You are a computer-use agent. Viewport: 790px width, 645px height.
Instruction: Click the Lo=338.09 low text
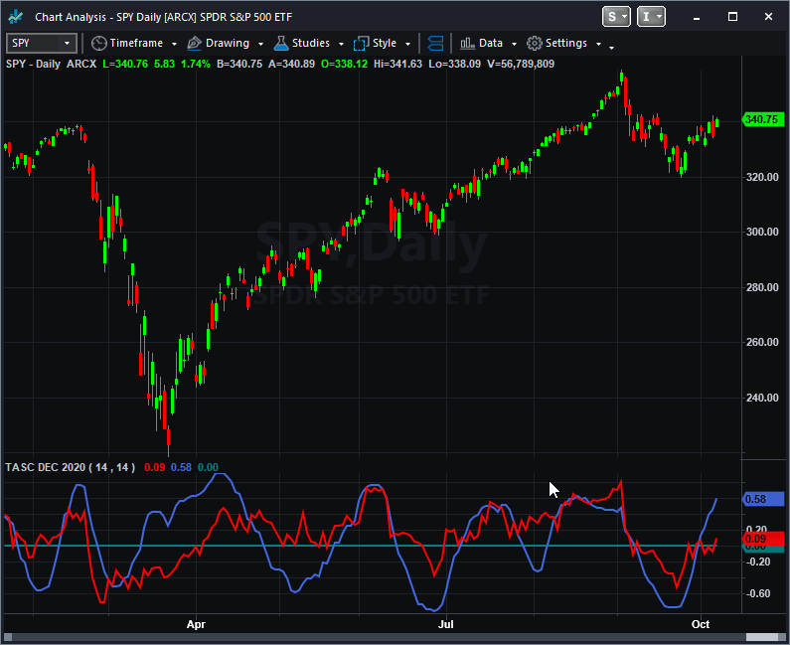tap(454, 64)
